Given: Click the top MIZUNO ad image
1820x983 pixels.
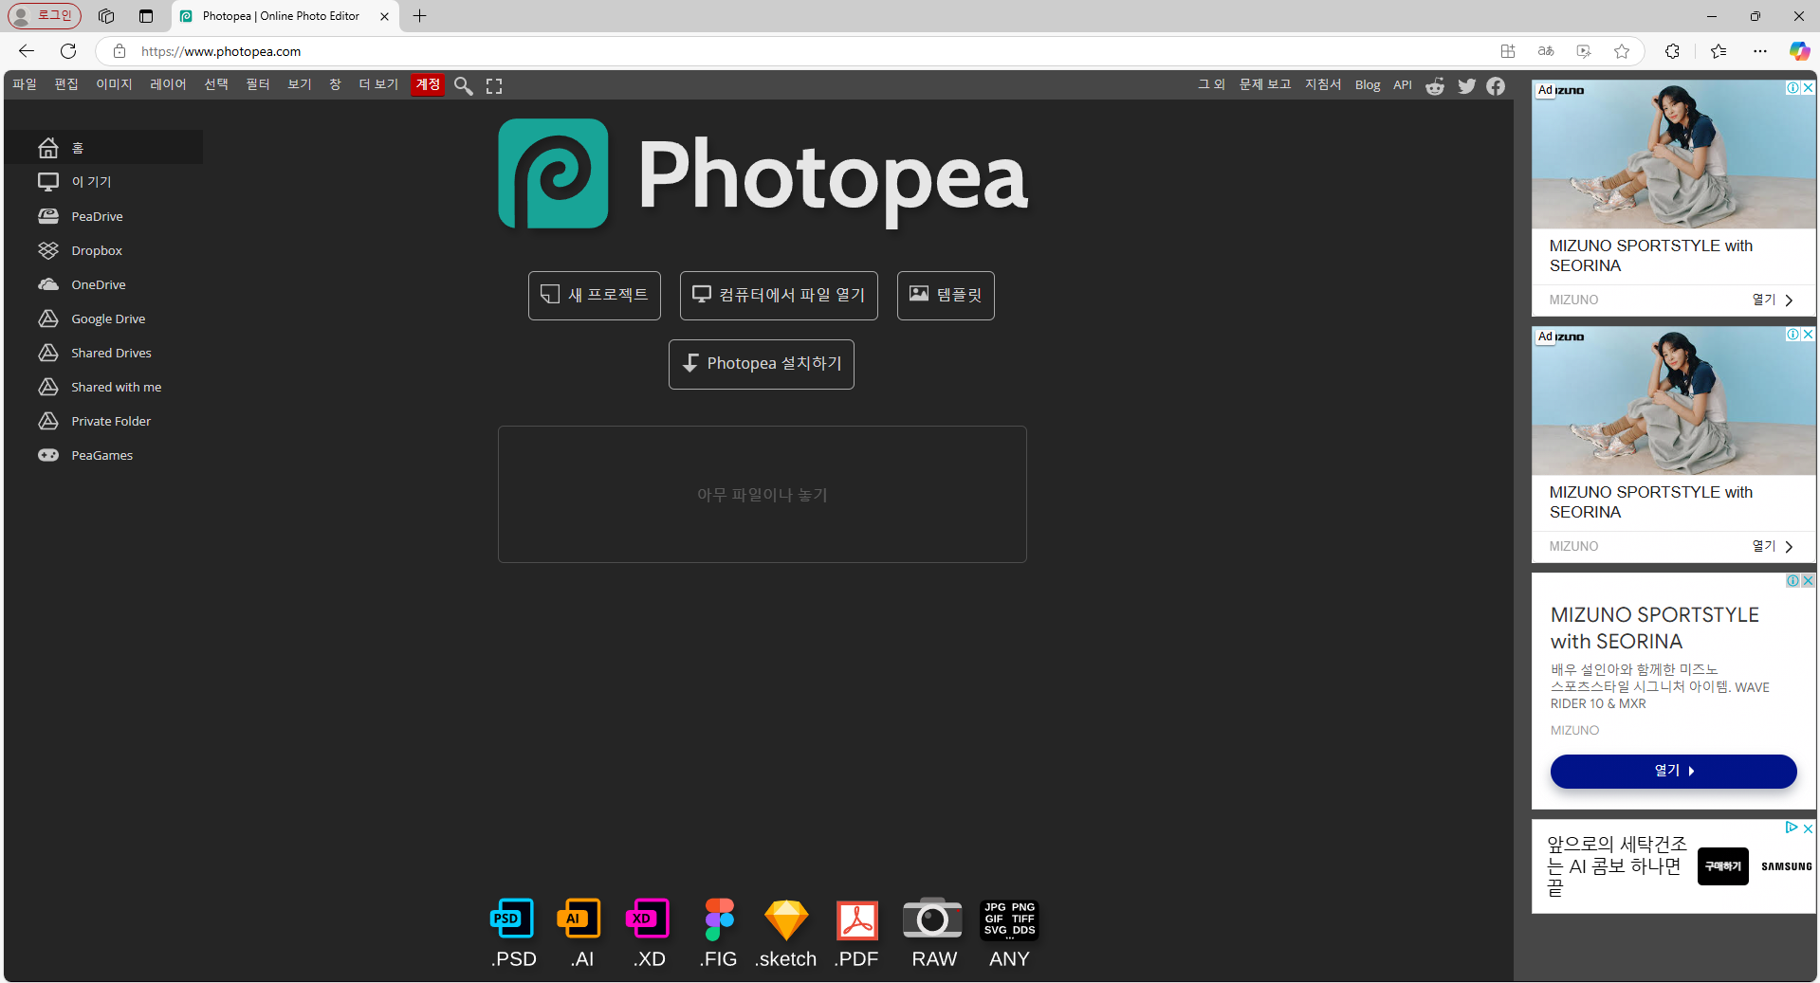Looking at the screenshot, I should pyautogui.click(x=1674, y=155).
